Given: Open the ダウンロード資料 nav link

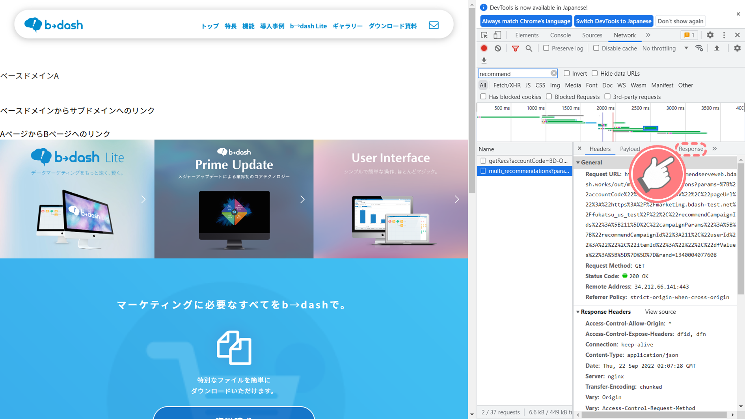Looking at the screenshot, I should (x=393, y=26).
